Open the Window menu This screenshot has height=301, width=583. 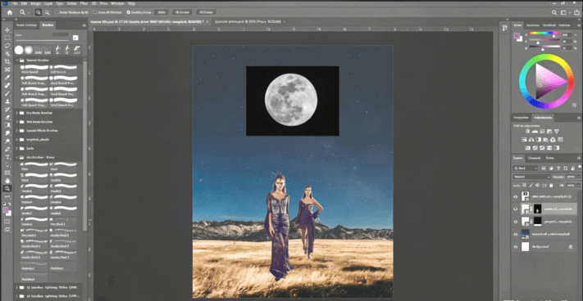[x=116, y=3]
